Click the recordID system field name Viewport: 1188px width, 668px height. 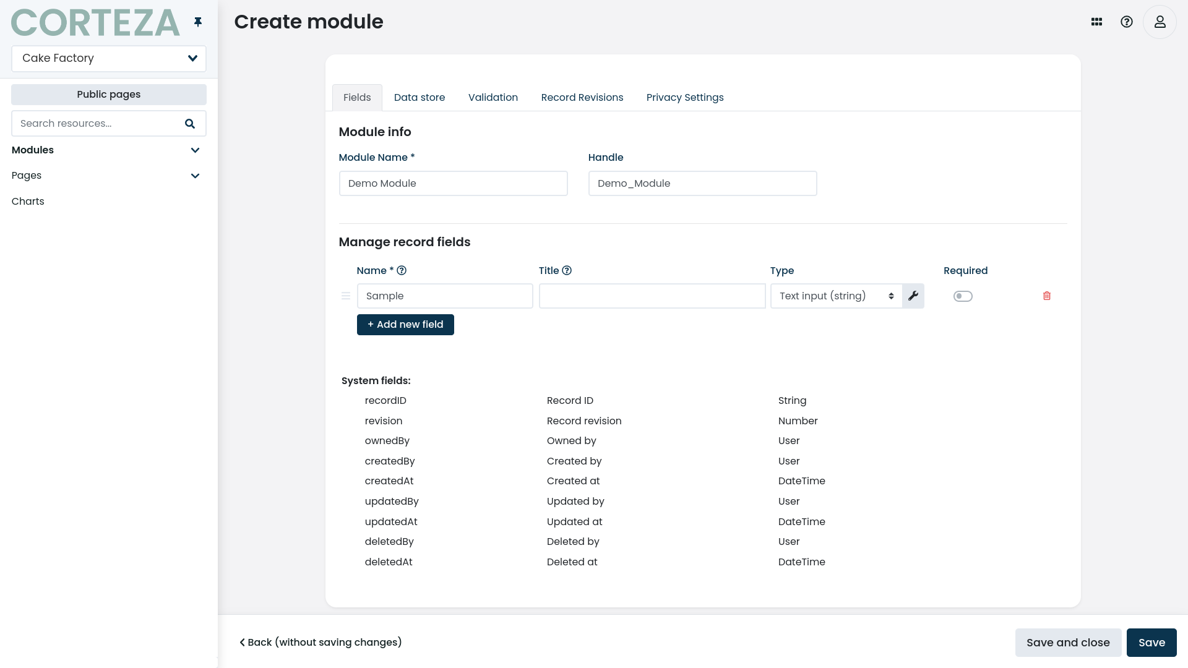click(x=385, y=401)
